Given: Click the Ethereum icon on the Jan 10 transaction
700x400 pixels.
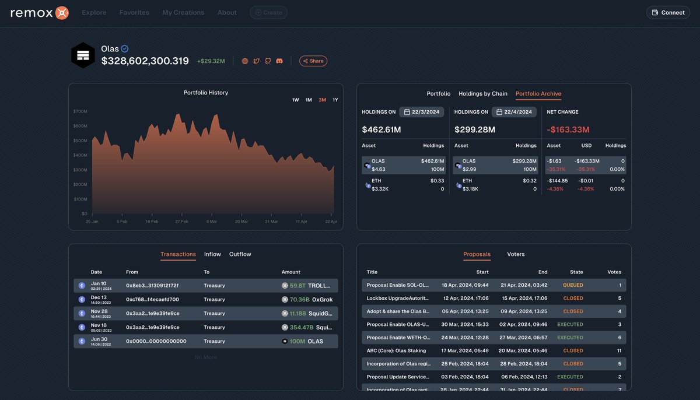Looking at the screenshot, I should (x=81, y=285).
